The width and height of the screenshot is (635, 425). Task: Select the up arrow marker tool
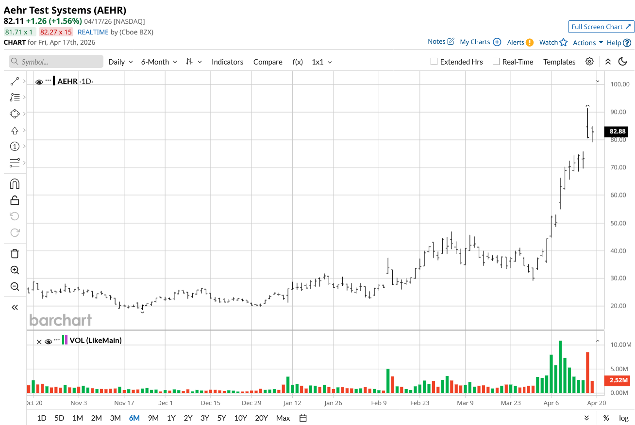15,130
